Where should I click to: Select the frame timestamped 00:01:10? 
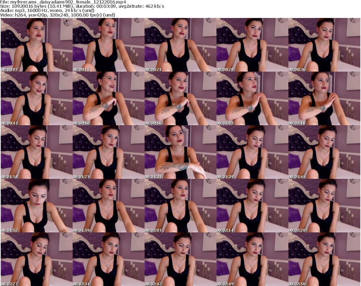[324, 98]
